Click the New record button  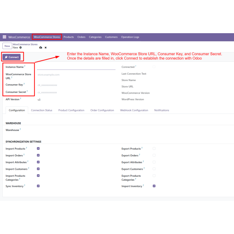7,46
